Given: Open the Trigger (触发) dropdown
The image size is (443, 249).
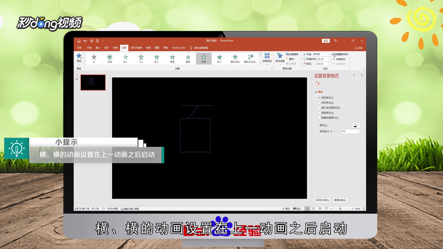Looking at the screenshot, I should [291, 59].
